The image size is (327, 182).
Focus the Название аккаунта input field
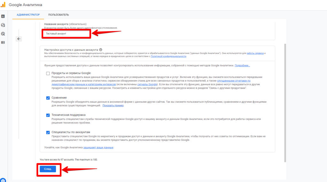[66, 34]
